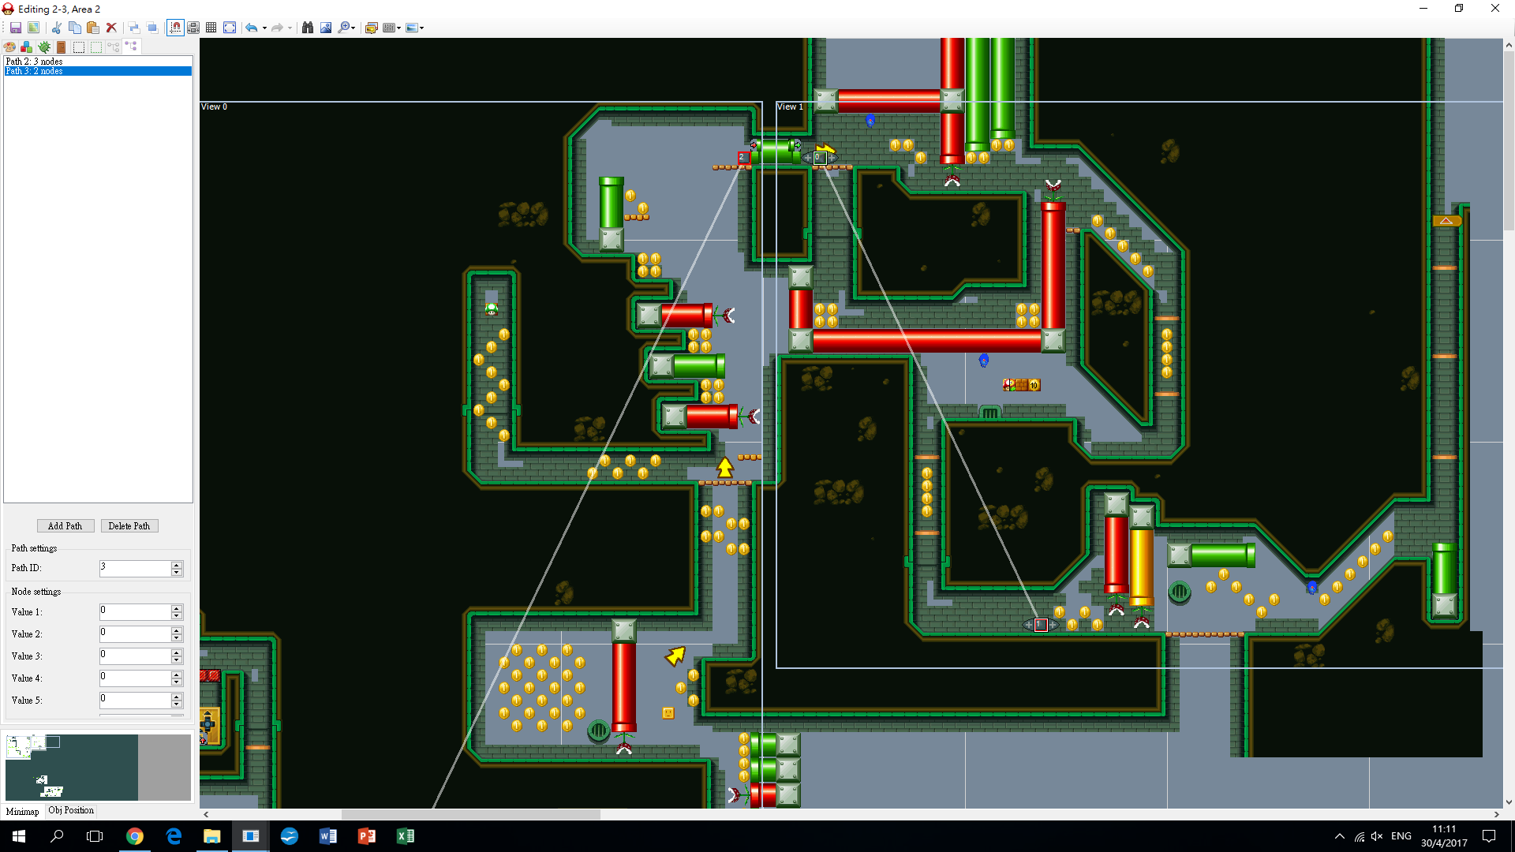Toggle the snap-to-grid magnet tool
Viewport: 1515px width, 852px height.
point(175,28)
